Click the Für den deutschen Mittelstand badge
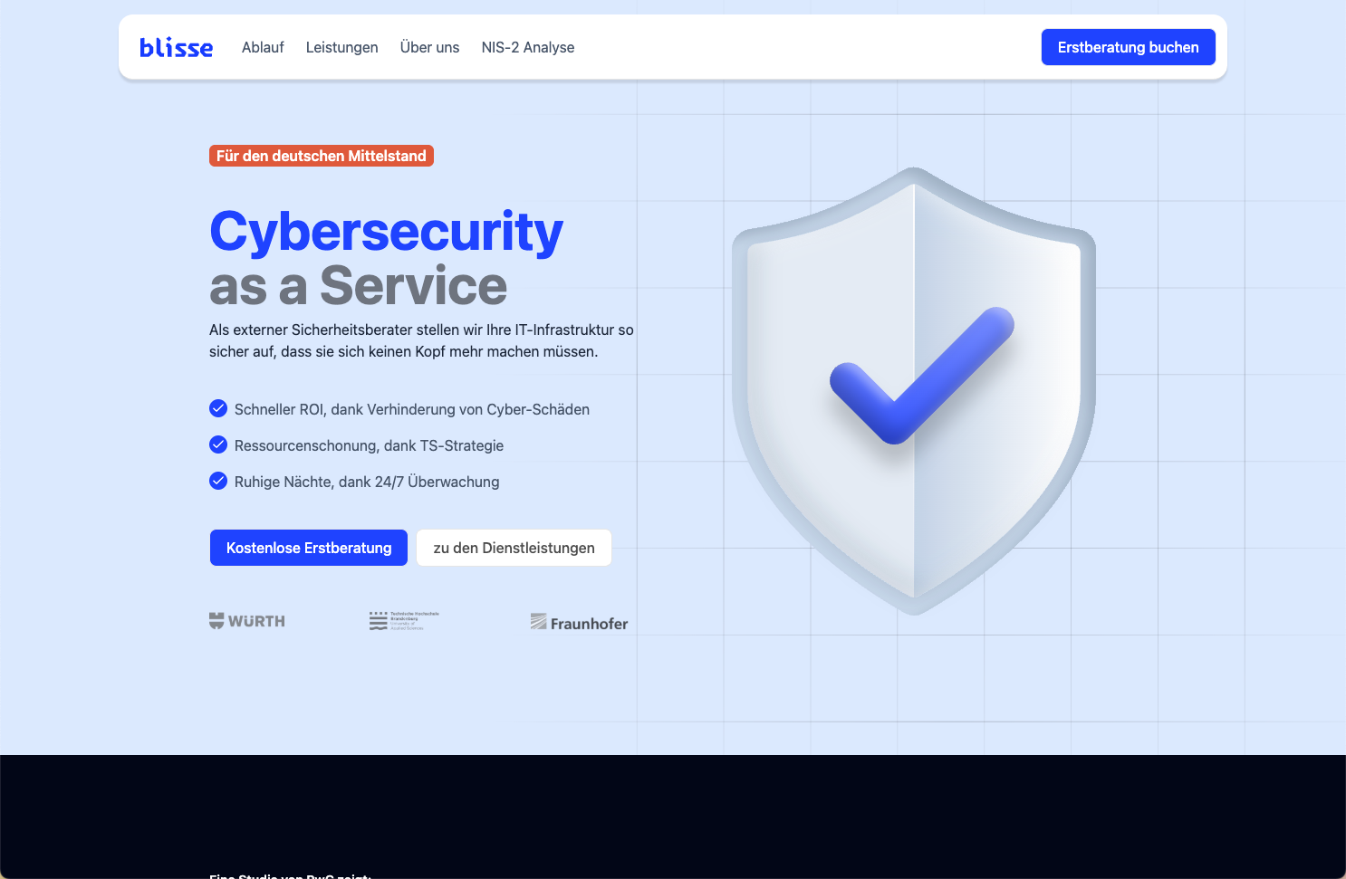Screen dimensions: 1346x879 pyautogui.click(x=322, y=156)
